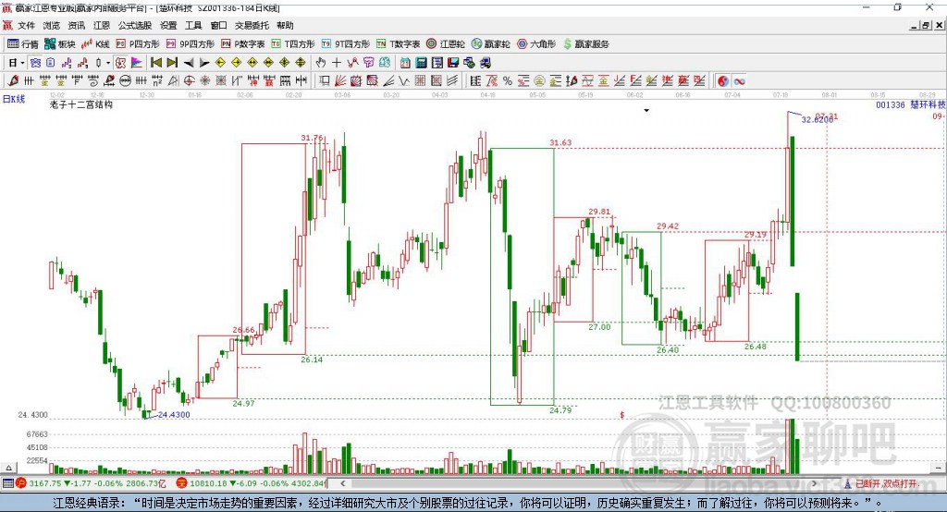Open the small black triangle above chart

(646, 111)
